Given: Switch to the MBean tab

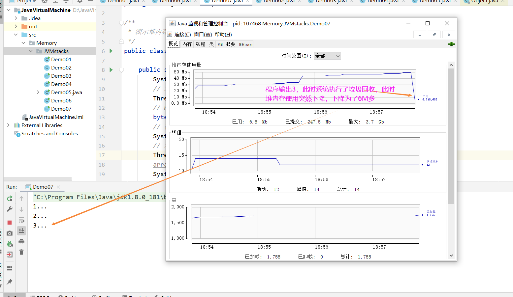Looking at the screenshot, I should click(246, 44).
